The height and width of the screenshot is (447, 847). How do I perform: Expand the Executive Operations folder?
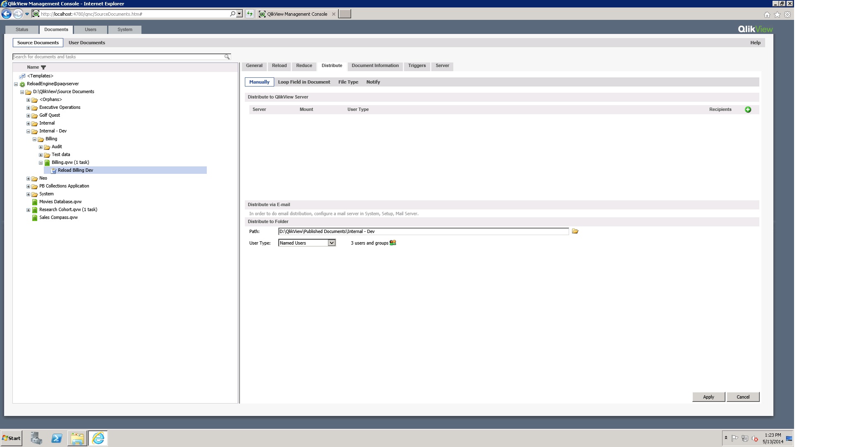pyautogui.click(x=29, y=108)
